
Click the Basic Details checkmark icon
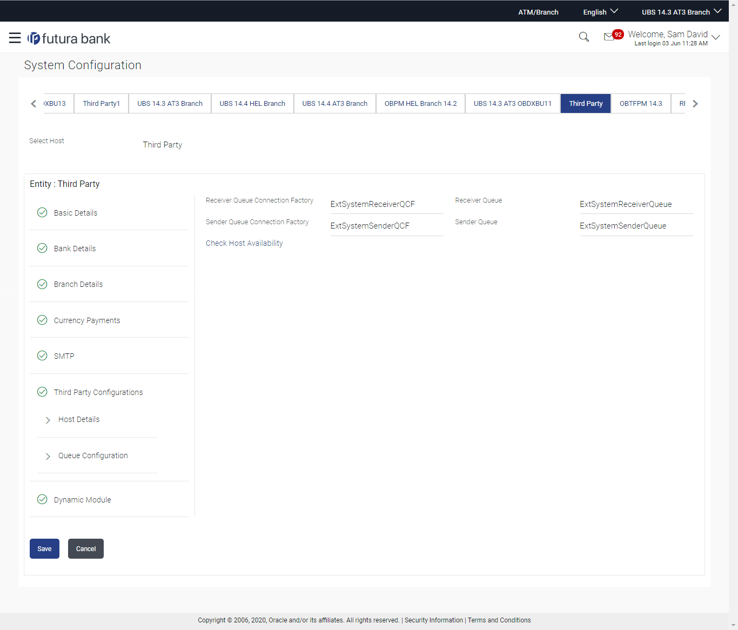click(42, 212)
